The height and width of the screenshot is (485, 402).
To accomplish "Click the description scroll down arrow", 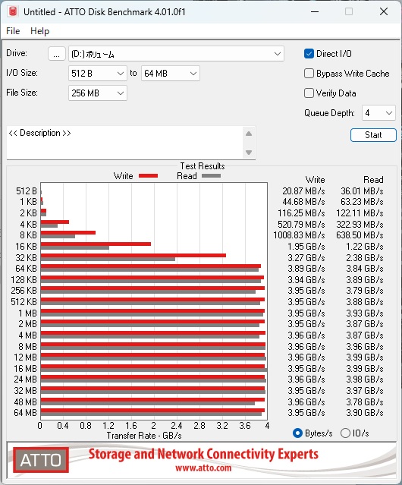I will point(249,153).
